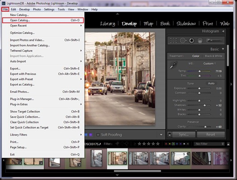
Task: Select the Spot Removal tool
Action: pos(183,41)
